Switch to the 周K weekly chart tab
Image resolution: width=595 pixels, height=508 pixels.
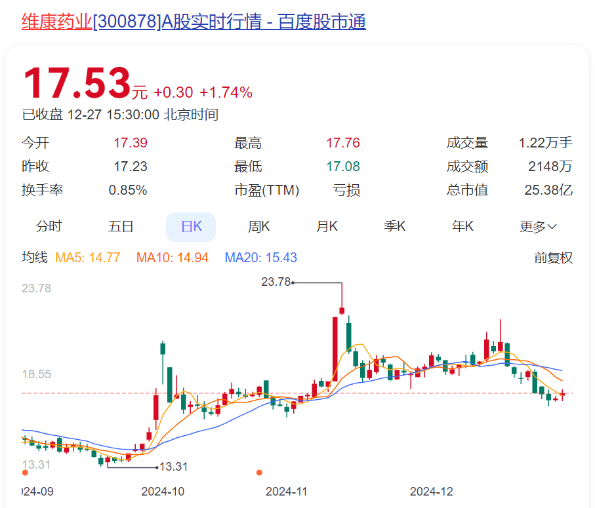pos(258,226)
